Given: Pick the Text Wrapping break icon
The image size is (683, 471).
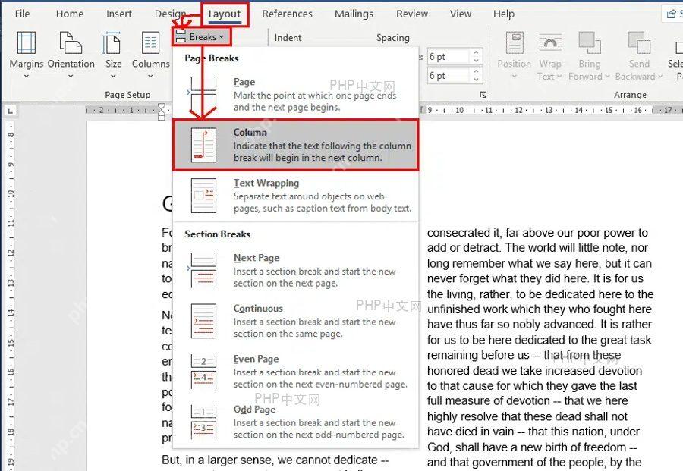Looking at the screenshot, I should point(203,196).
